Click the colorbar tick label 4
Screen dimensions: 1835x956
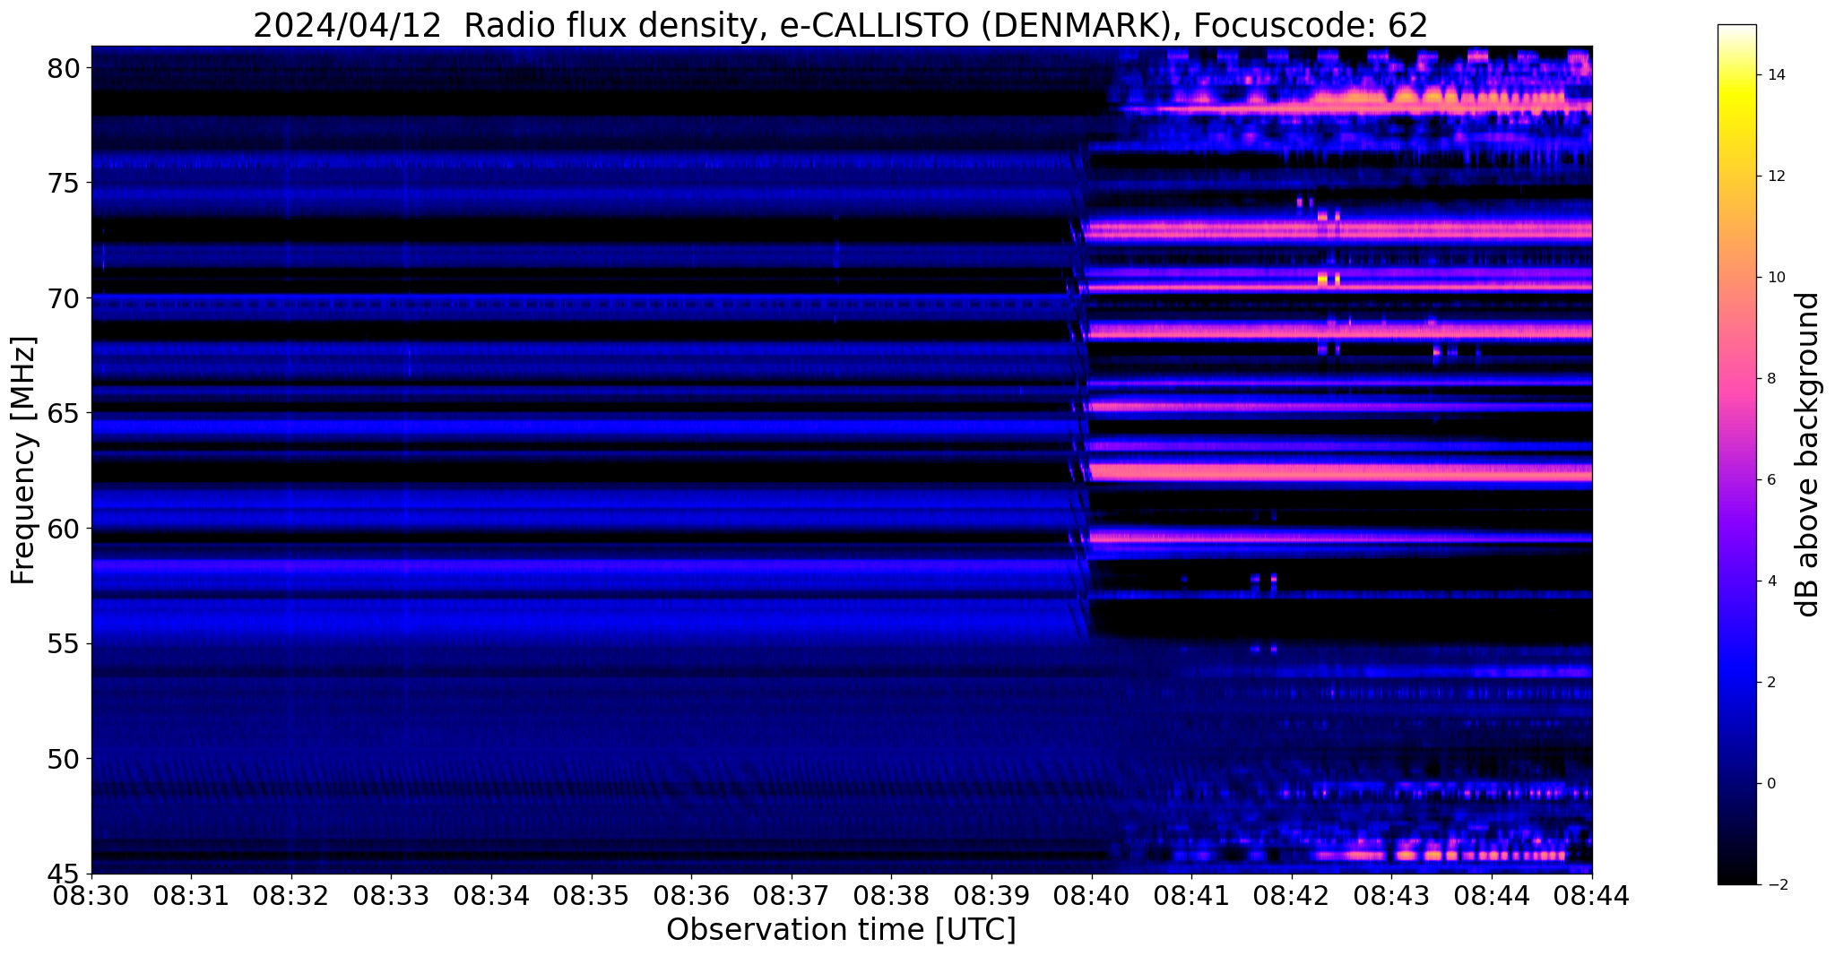click(1770, 581)
